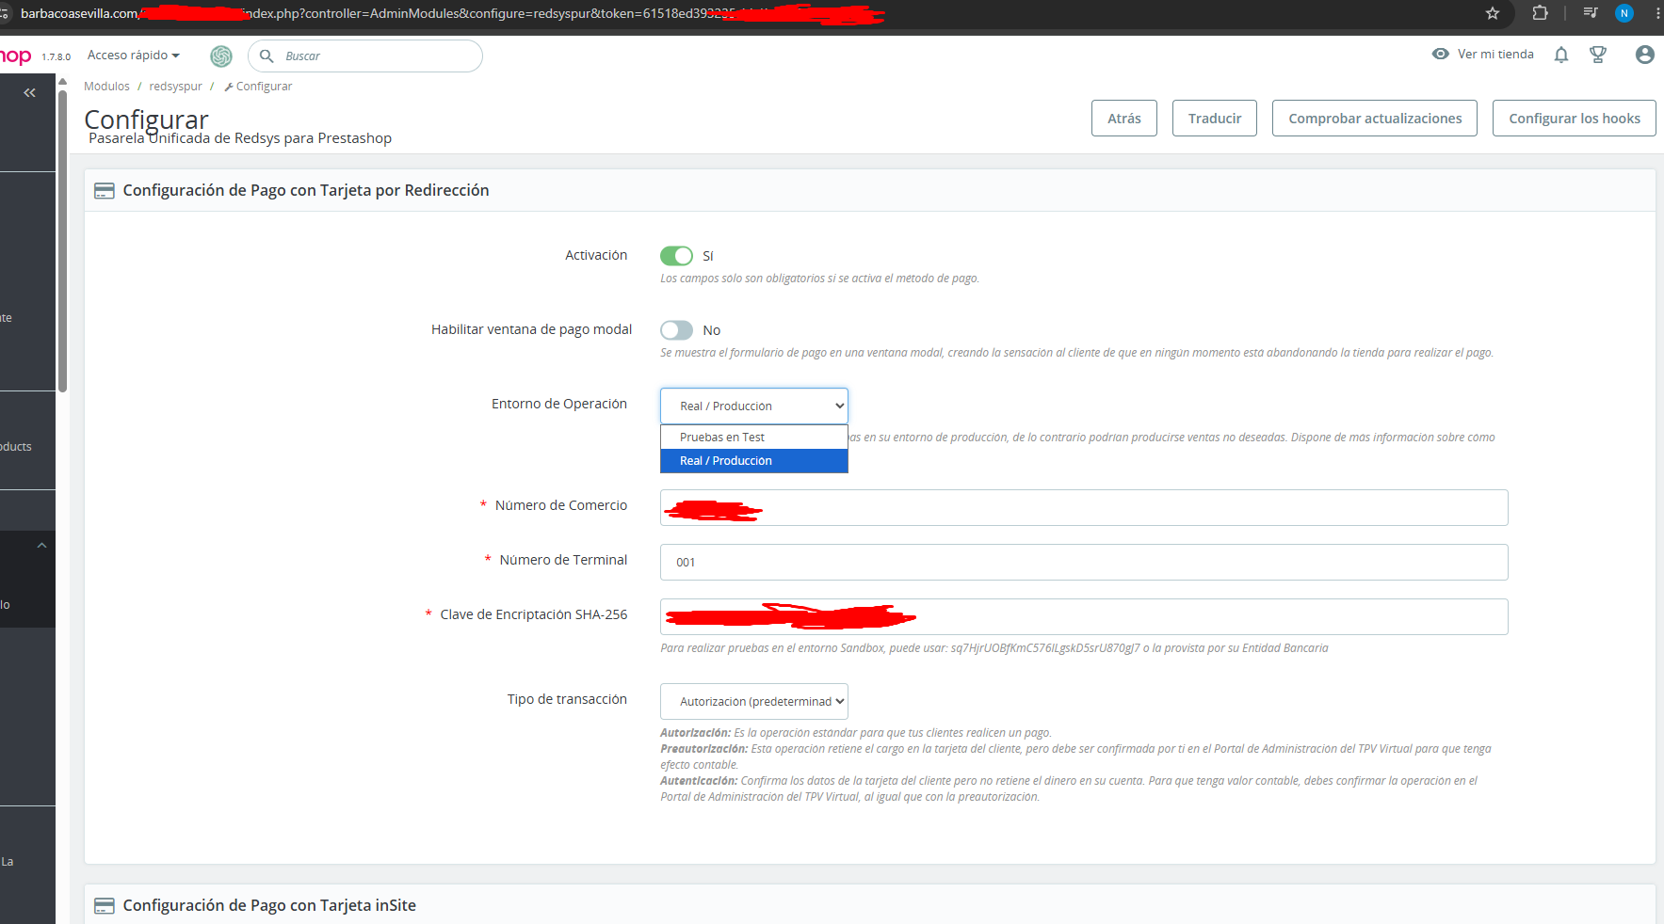The image size is (1664, 924).
Task: Toggle the Activación switch
Action: [x=676, y=256]
